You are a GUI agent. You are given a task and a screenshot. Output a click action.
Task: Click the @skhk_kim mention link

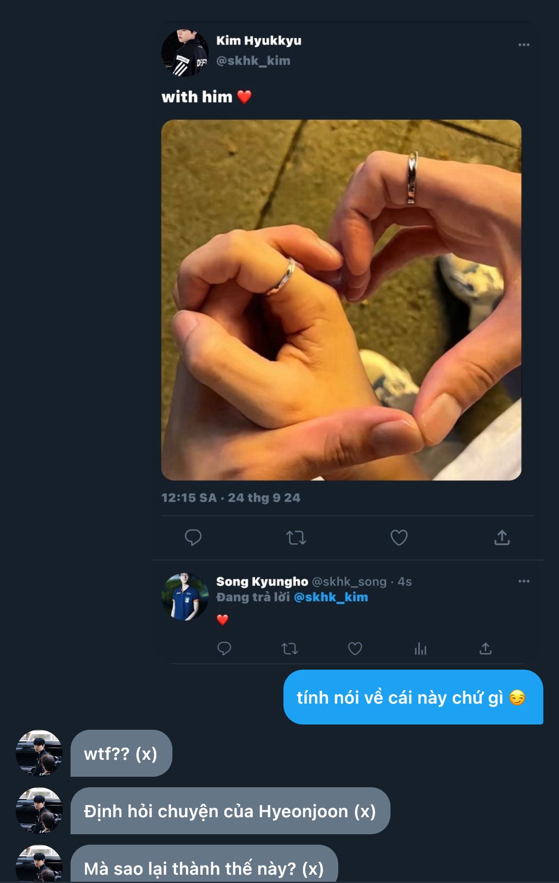[331, 597]
